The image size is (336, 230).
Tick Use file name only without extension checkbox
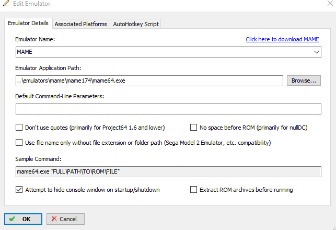tap(19, 143)
